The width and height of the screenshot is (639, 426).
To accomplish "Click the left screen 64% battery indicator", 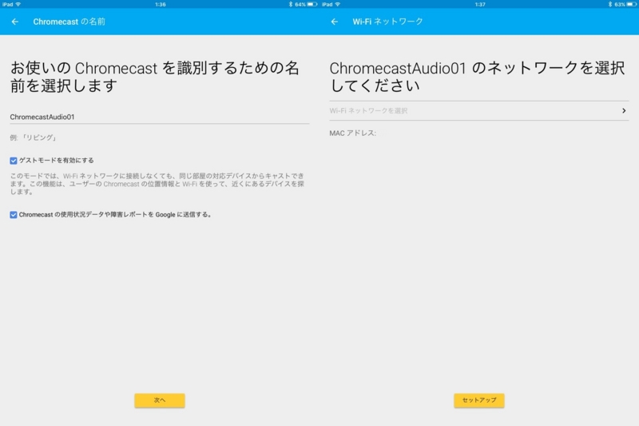I will point(306,4).
